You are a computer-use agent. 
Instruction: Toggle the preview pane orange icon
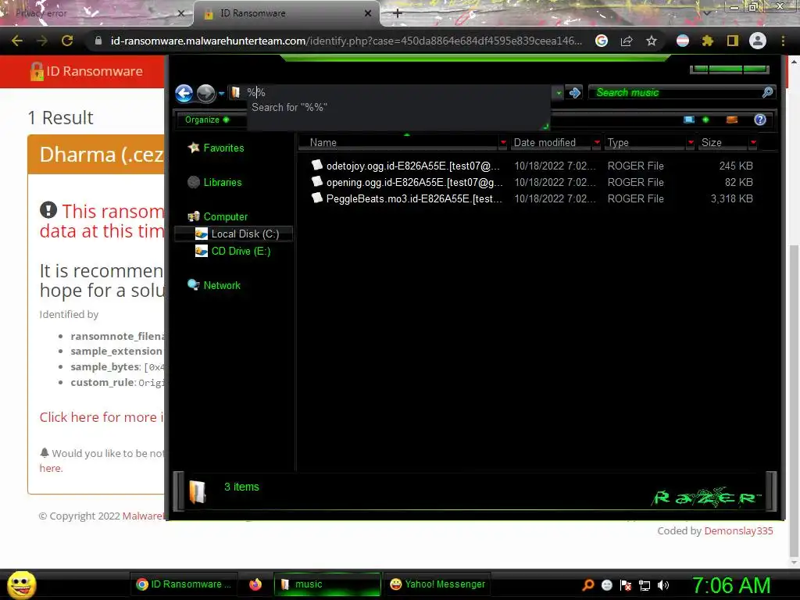[x=731, y=120]
